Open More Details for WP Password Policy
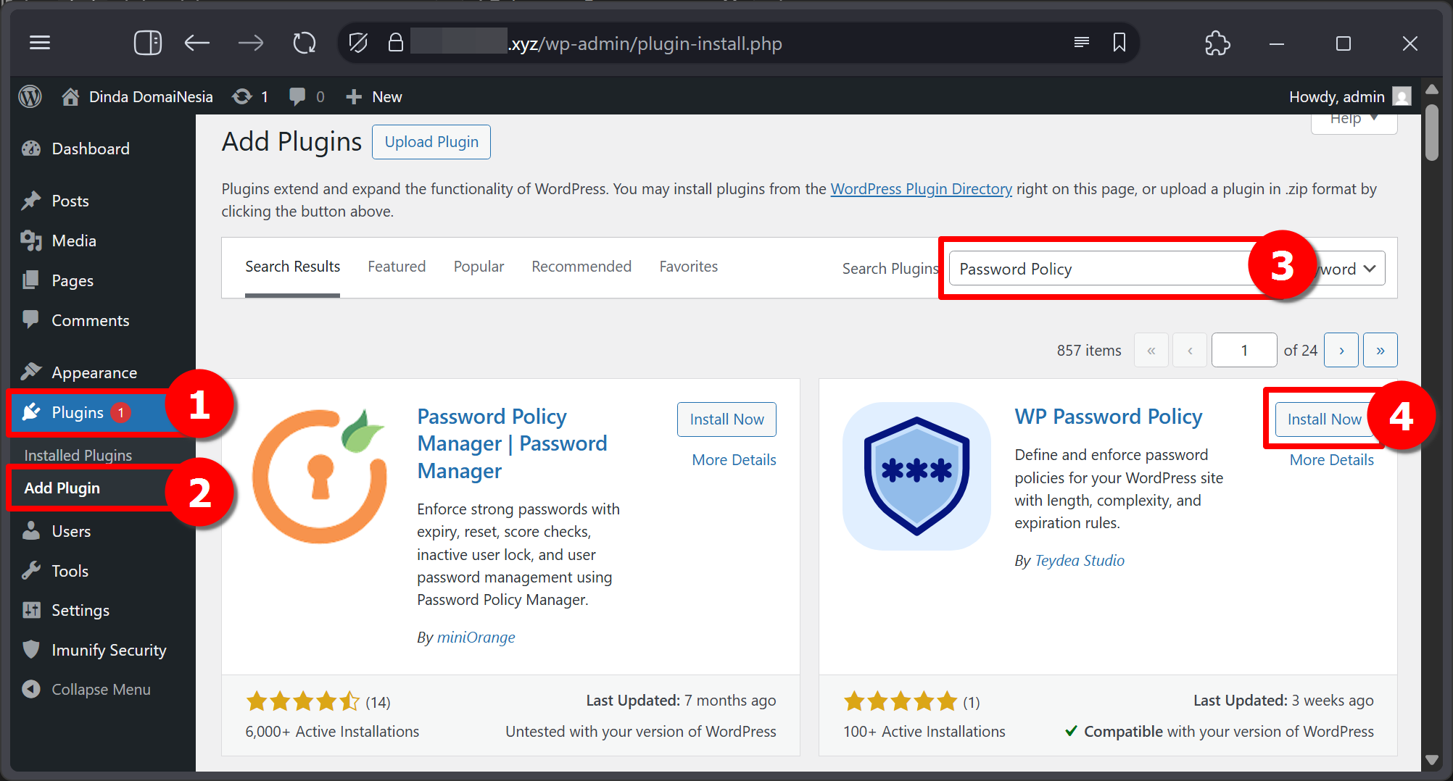This screenshot has height=781, width=1453. [1331, 460]
